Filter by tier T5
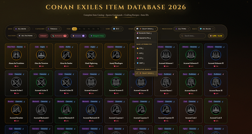The width and height of the screenshot is (252, 134). click(98, 29)
